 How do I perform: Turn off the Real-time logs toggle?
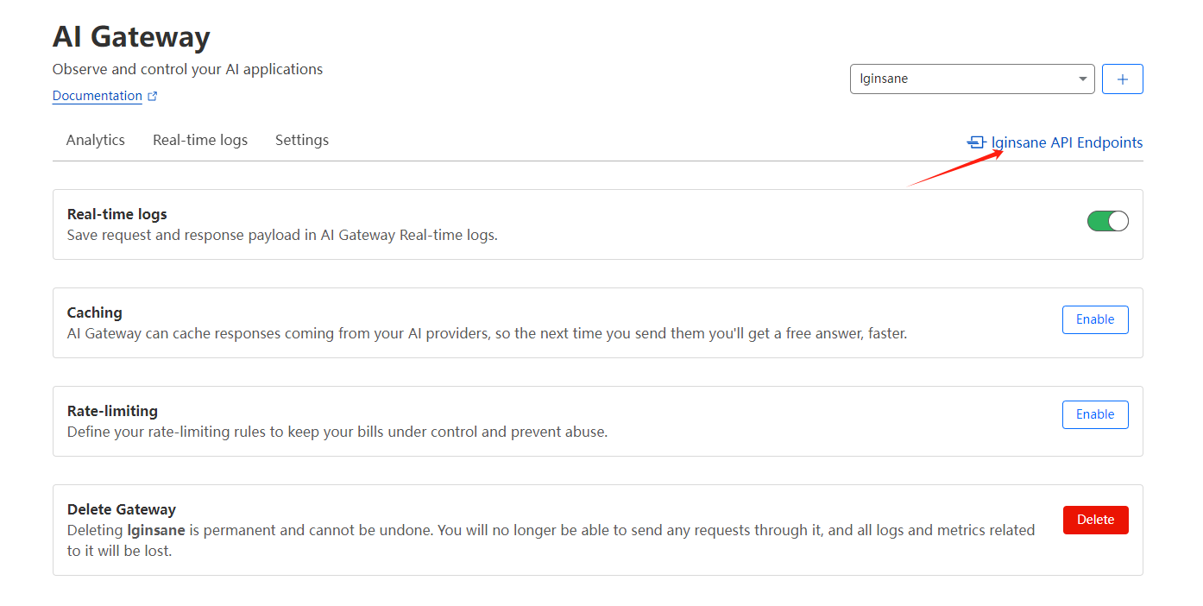pyautogui.click(x=1107, y=221)
